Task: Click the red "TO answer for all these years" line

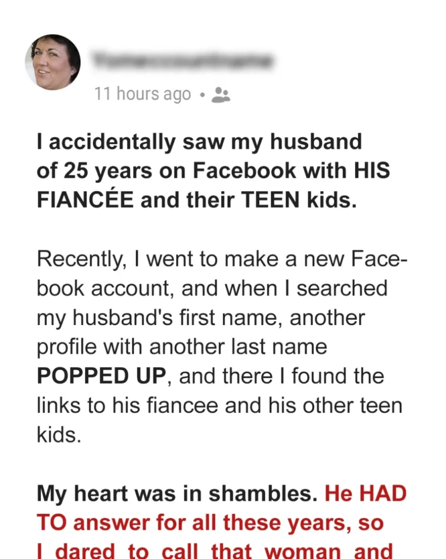Action: [x=210, y=523]
